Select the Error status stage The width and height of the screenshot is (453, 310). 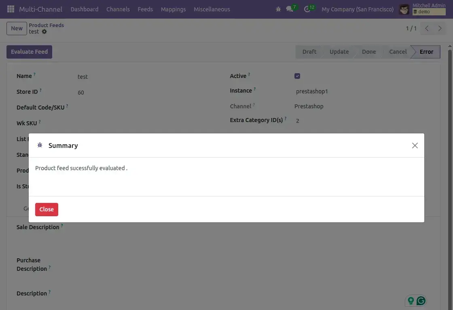pyautogui.click(x=426, y=52)
